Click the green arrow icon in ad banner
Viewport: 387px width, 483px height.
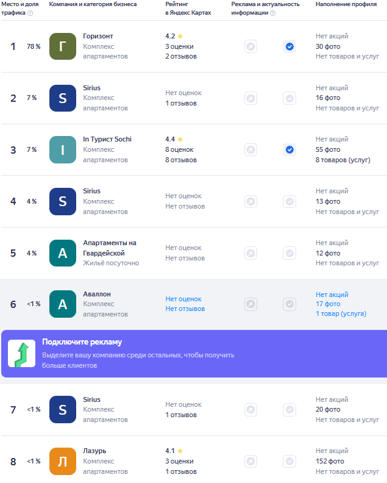pyautogui.click(x=21, y=354)
